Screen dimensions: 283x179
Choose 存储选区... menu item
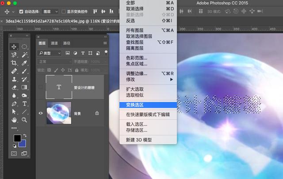point(148,130)
